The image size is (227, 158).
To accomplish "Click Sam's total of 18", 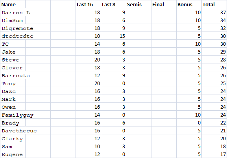I will 214,146.
